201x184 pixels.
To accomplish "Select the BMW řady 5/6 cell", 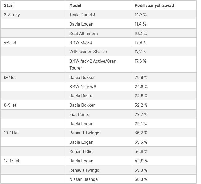I will click(x=98, y=86).
